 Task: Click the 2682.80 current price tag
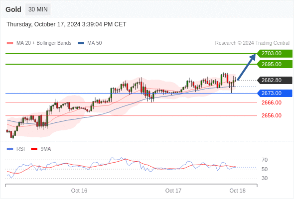click(x=275, y=80)
